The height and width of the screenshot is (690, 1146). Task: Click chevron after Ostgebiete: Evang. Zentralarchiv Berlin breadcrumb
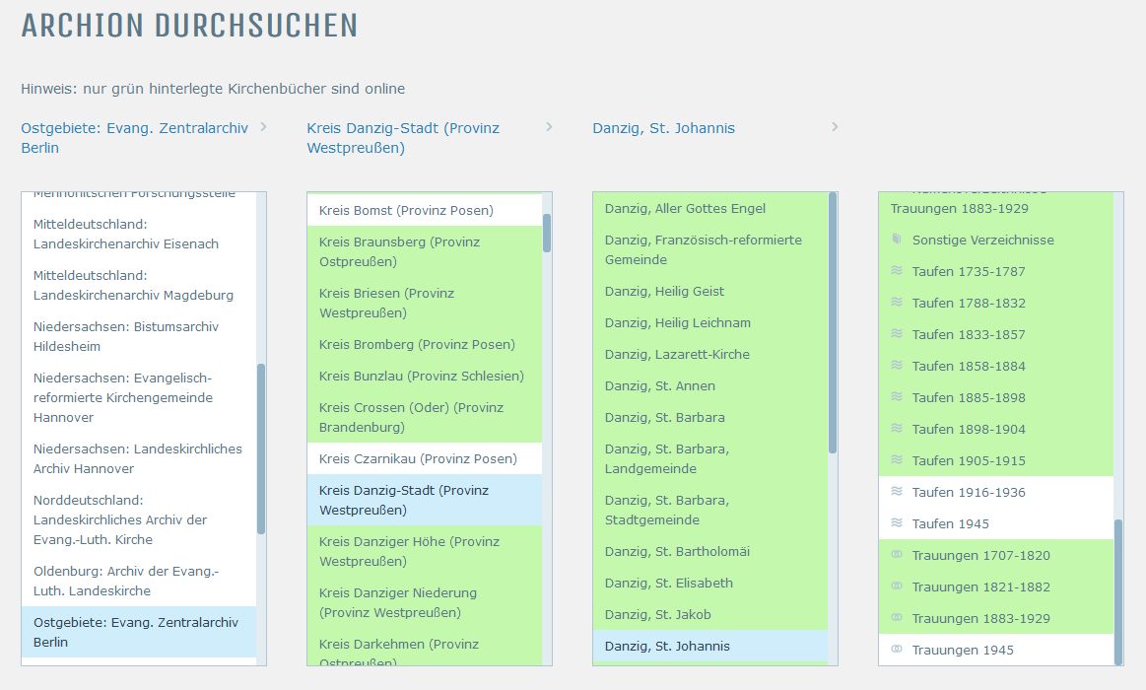(263, 127)
